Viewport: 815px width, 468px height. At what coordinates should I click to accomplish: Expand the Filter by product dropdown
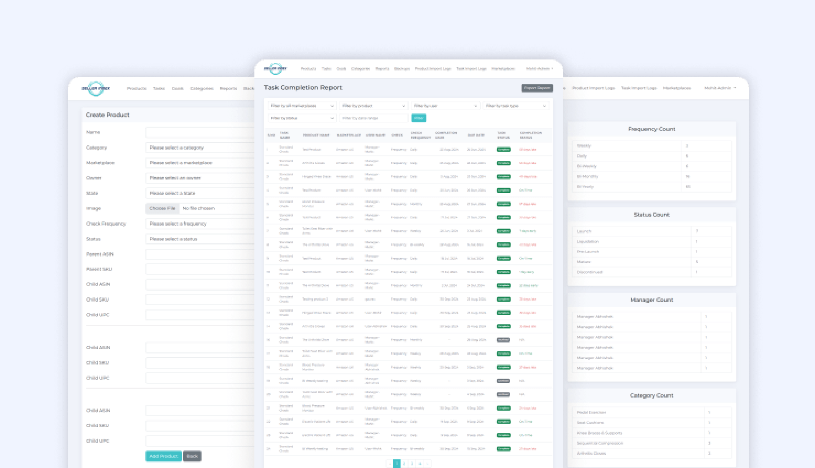[x=373, y=106]
